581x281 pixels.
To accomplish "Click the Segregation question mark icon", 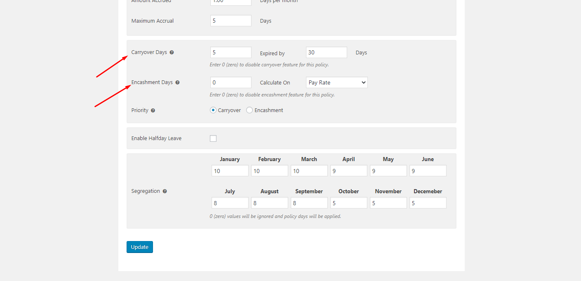I will point(165,191).
